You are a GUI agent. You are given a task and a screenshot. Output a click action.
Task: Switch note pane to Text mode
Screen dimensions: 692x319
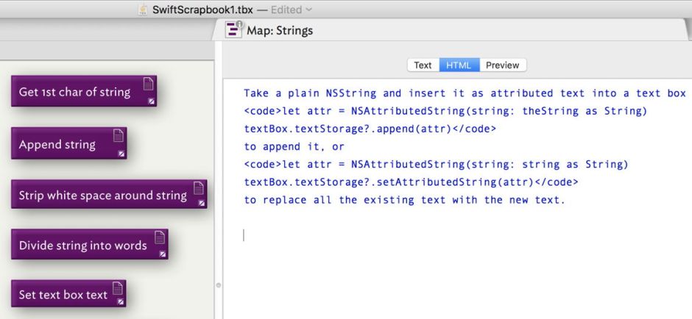pos(423,65)
